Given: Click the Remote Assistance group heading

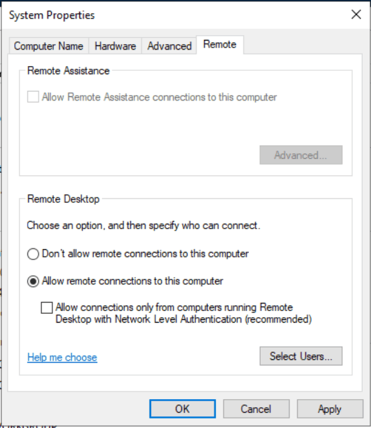Looking at the screenshot, I should pos(68,71).
